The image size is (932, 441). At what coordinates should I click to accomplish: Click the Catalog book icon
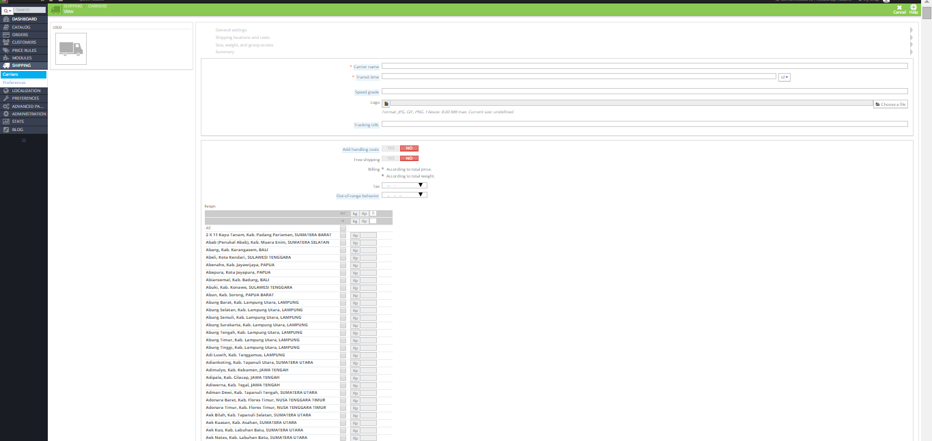click(x=6, y=27)
